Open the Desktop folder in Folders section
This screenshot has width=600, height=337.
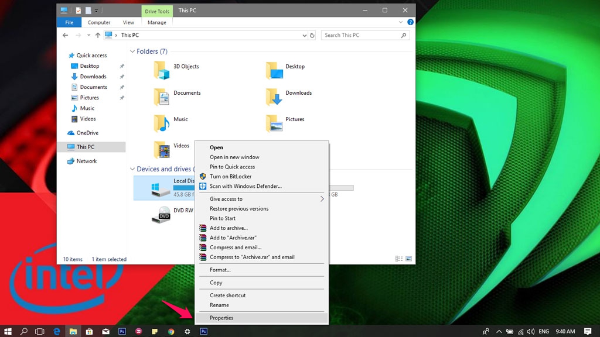[x=274, y=70]
